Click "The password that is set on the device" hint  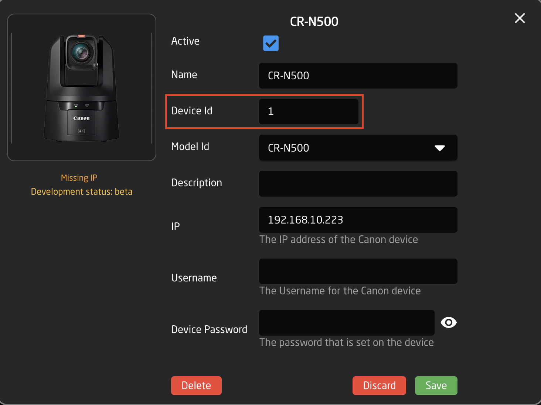click(347, 343)
